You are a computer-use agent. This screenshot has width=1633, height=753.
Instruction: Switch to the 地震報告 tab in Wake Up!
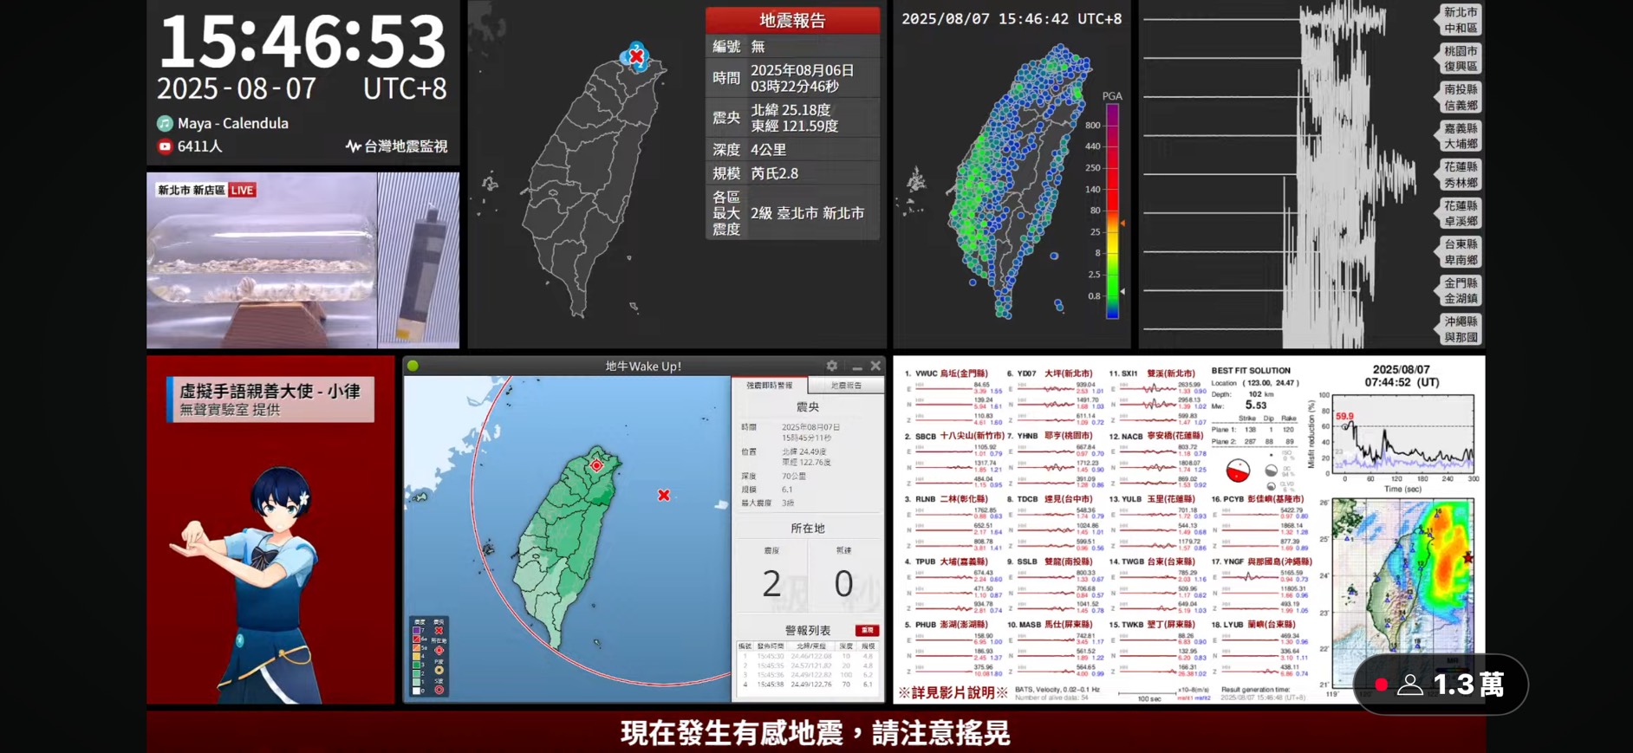(x=846, y=386)
